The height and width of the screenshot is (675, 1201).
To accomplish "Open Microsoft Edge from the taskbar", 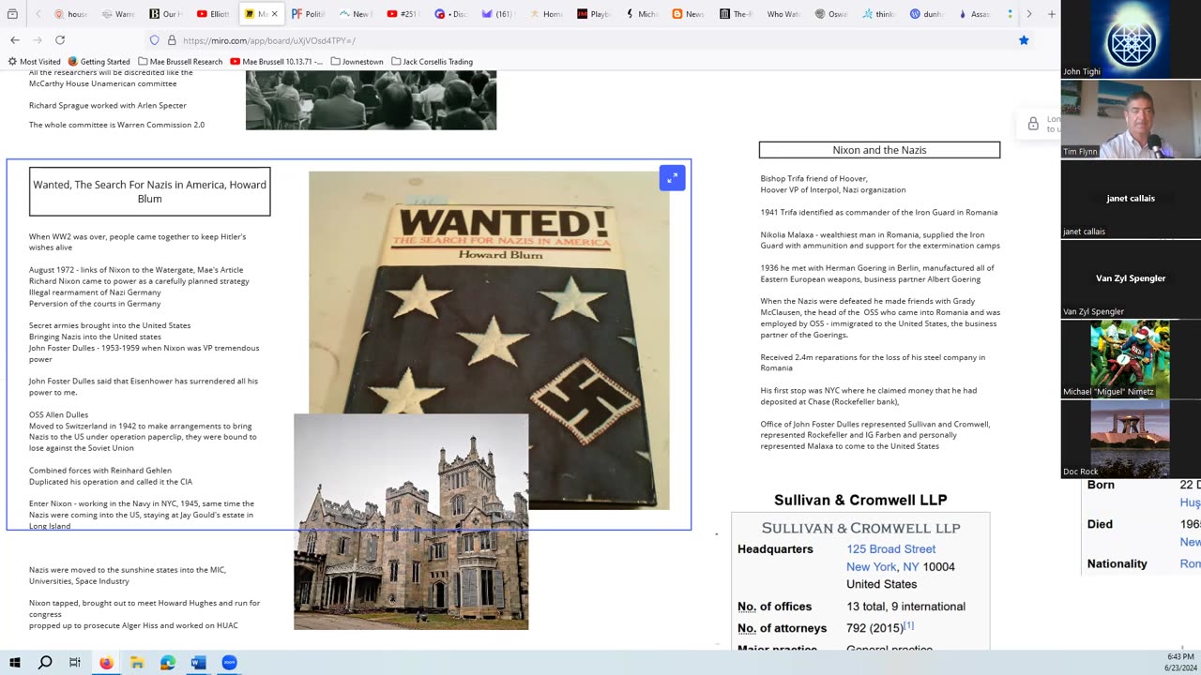I will (168, 663).
